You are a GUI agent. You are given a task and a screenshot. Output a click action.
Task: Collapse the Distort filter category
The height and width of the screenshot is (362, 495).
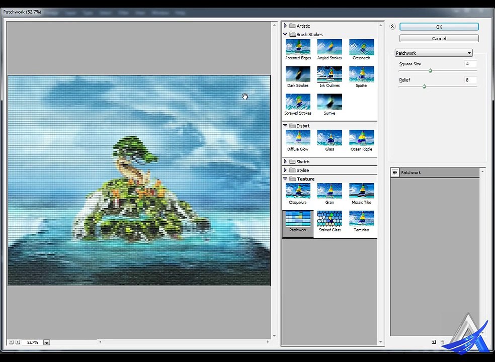click(x=285, y=126)
